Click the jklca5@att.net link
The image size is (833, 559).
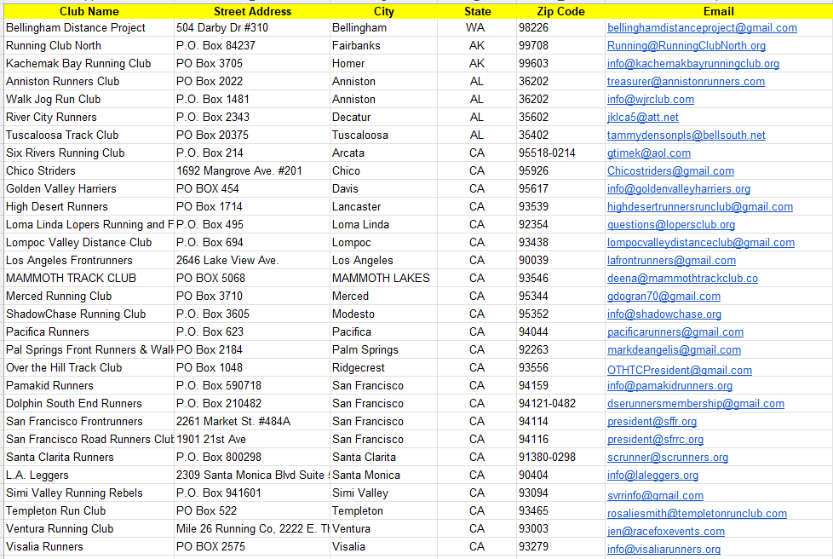pos(643,118)
